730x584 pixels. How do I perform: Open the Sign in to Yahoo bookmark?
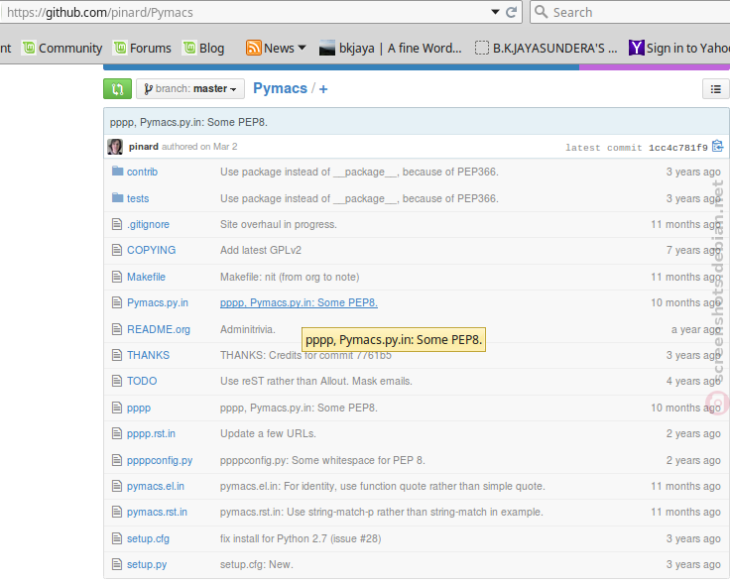click(x=679, y=48)
